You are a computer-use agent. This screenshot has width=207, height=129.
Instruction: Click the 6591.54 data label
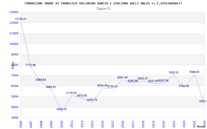click(x=122, y=77)
